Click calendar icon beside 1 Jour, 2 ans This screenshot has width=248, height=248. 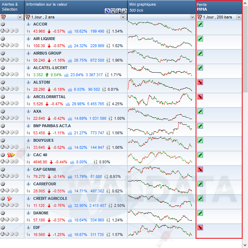(x=28, y=17)
